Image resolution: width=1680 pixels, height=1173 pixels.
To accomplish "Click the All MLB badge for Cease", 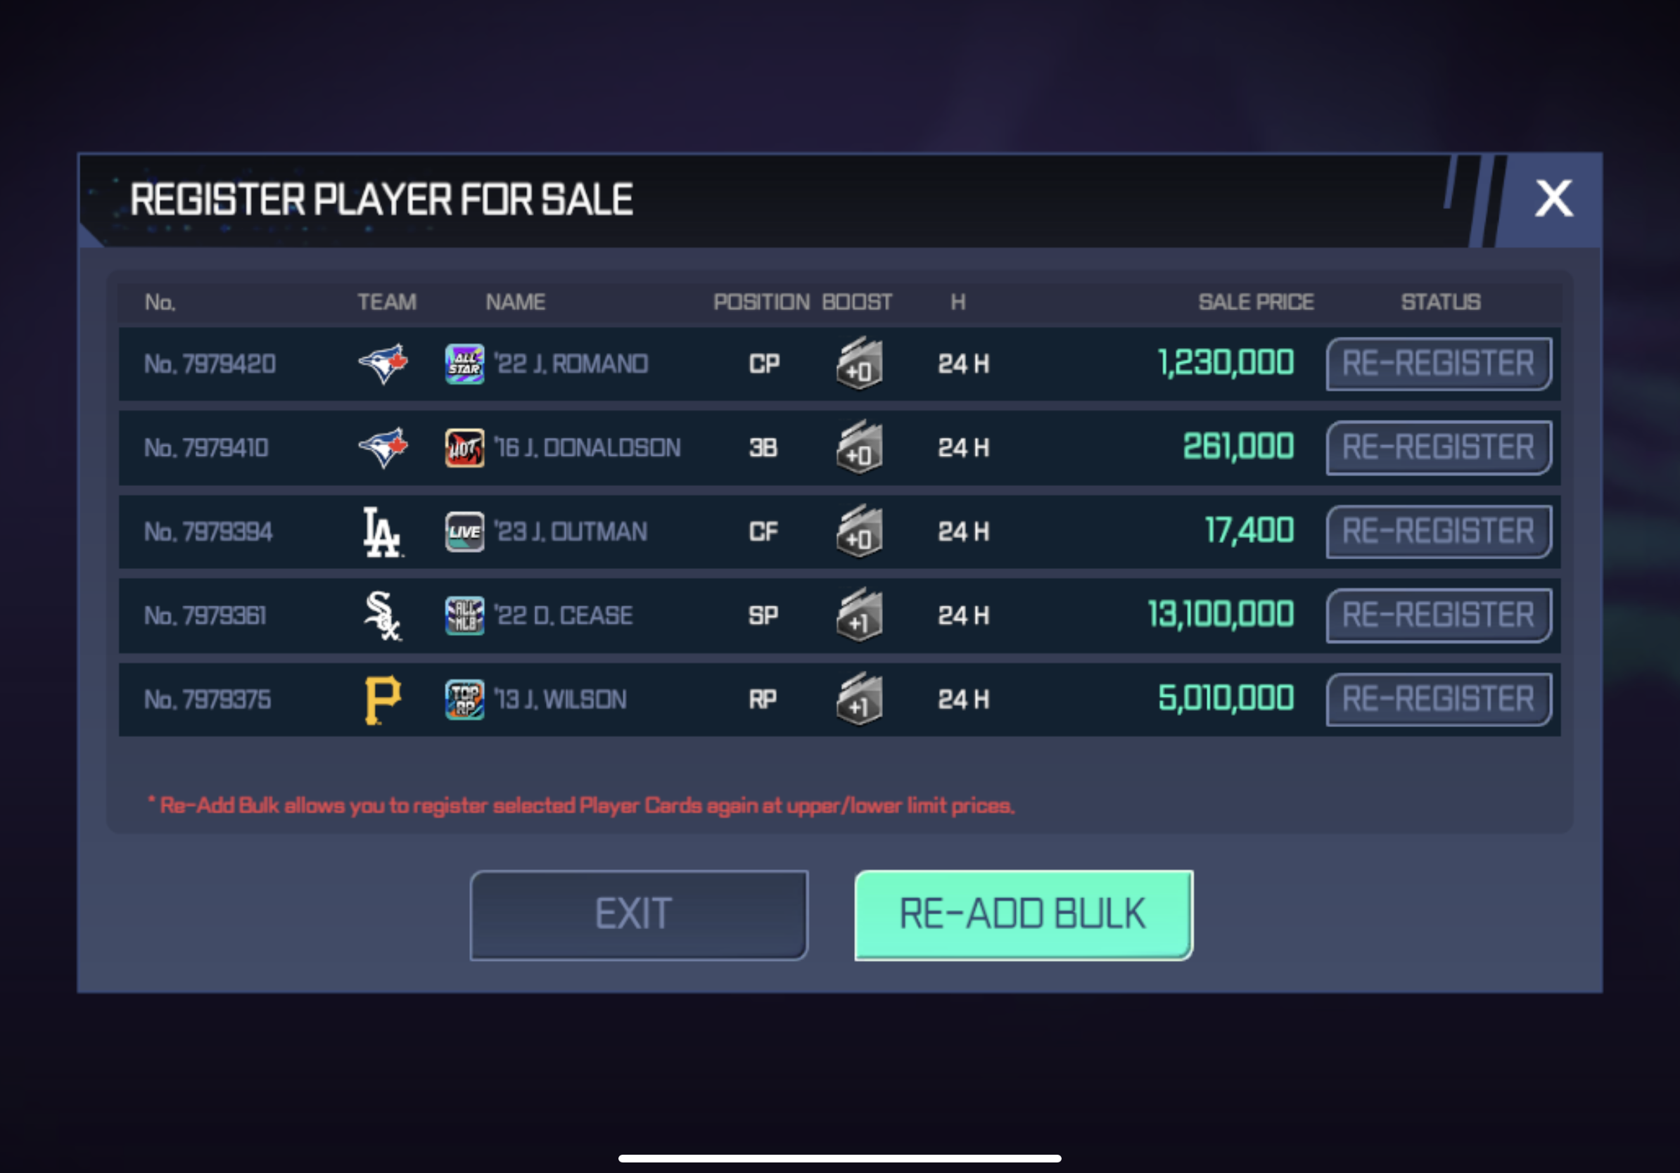I will 464,616.
